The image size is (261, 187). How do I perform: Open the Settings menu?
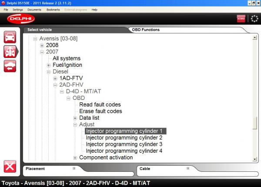point(18,9)
